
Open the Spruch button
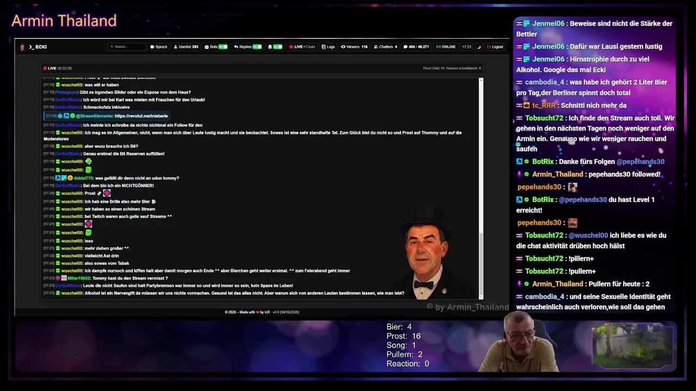click(x=159, y=47)
